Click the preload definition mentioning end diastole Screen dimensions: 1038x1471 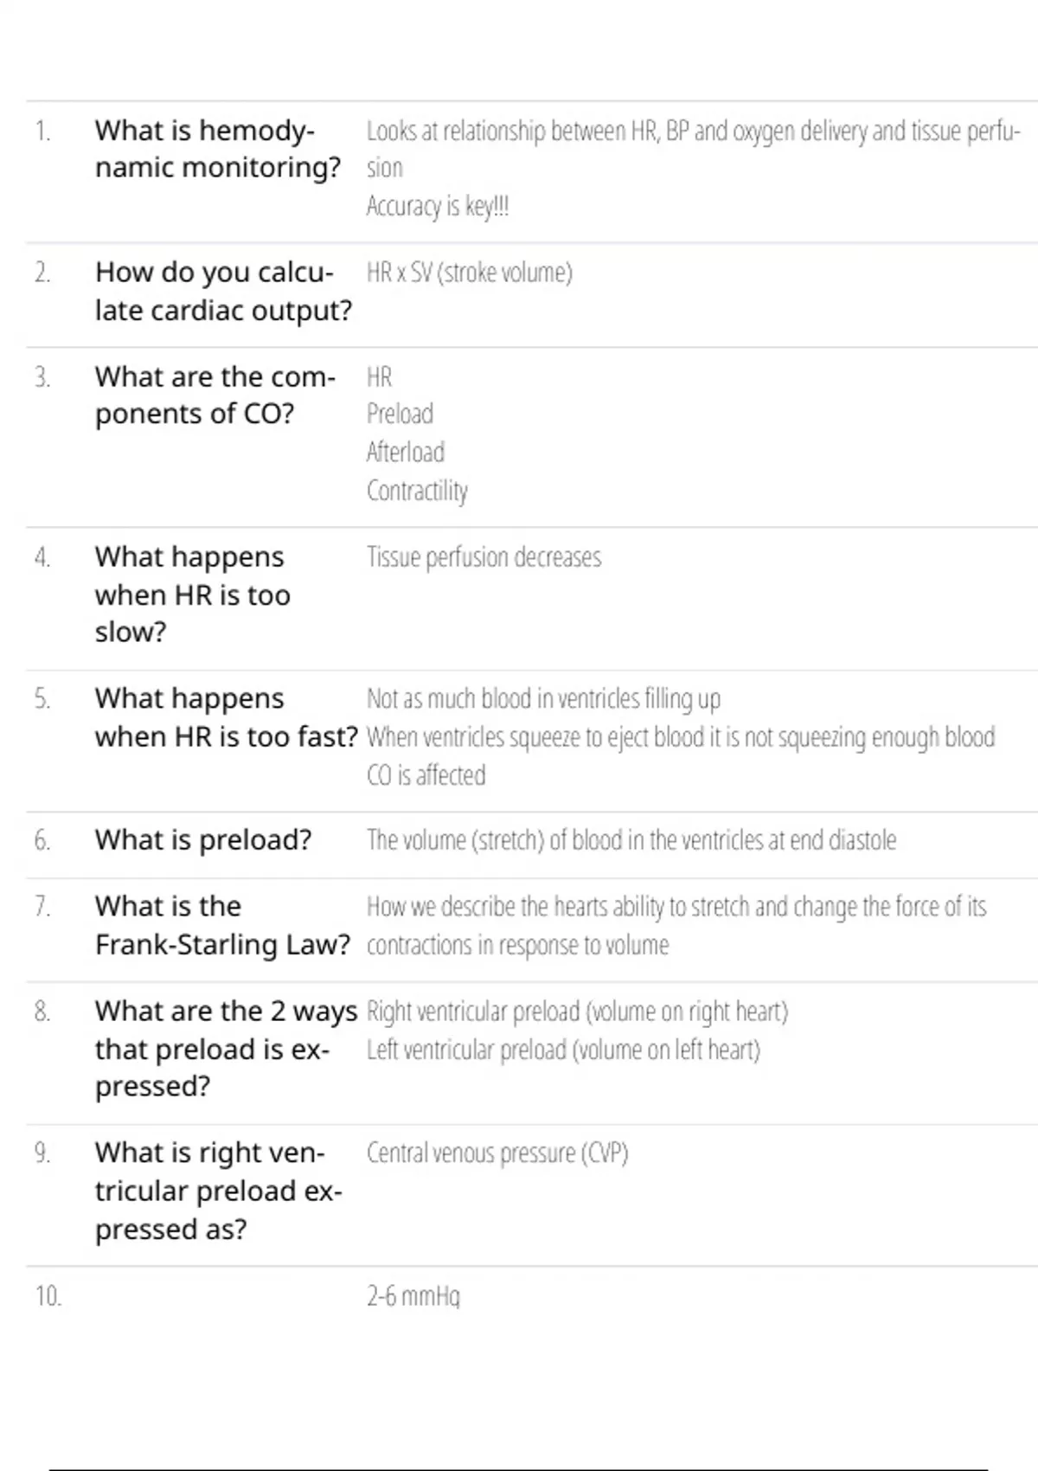click(x=631, y=840)
